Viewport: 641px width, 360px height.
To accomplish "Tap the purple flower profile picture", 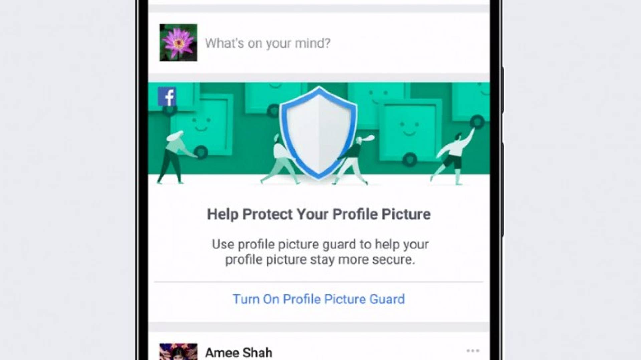I will 178,43.
